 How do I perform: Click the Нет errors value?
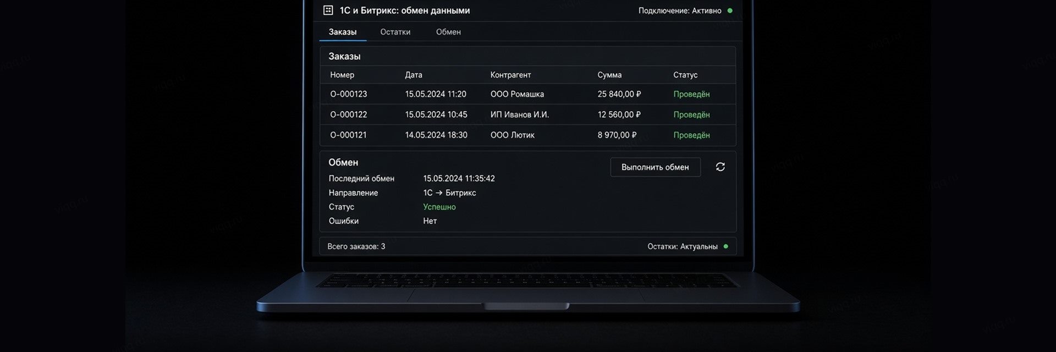pos(430,221)
